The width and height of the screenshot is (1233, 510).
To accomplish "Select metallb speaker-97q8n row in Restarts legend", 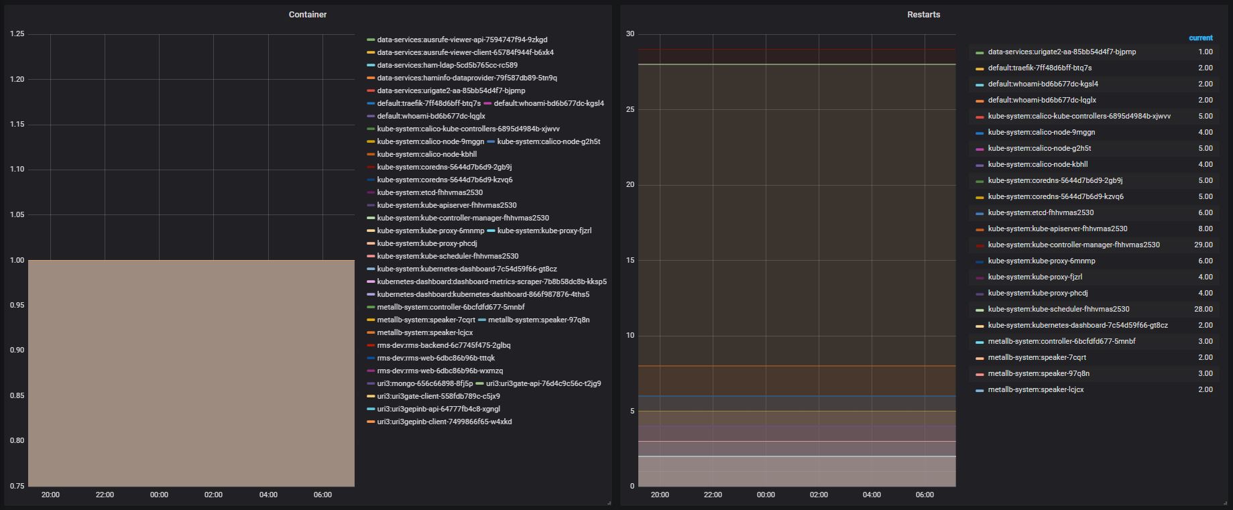I will pos(1094,374).
